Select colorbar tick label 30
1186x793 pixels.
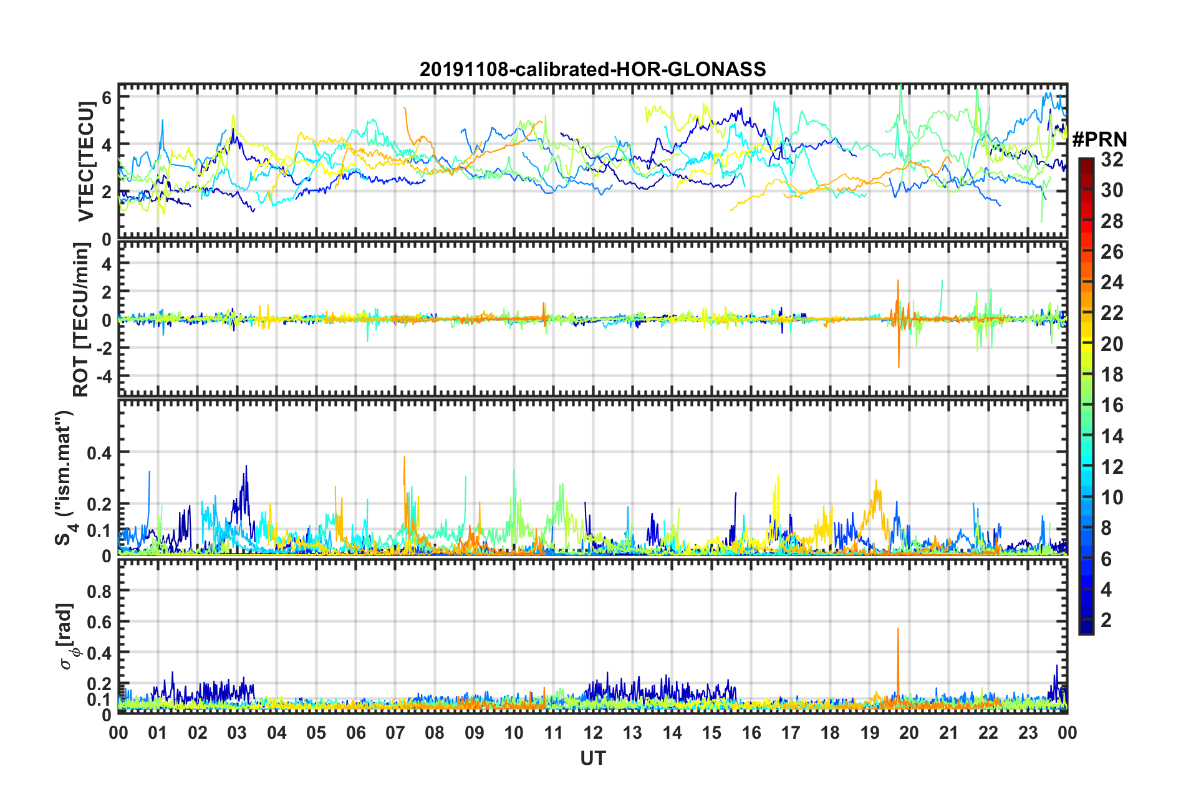(x=1112, y=191)
